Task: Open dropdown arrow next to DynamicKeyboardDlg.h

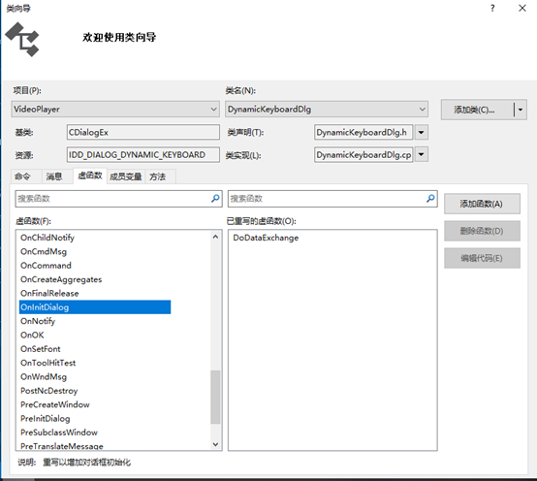Action: pyautogui.click(x=422, y=132)
